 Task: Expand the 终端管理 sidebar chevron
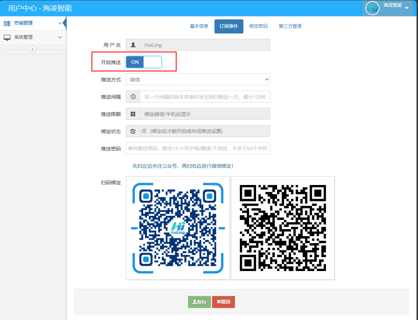coord(60,23)
